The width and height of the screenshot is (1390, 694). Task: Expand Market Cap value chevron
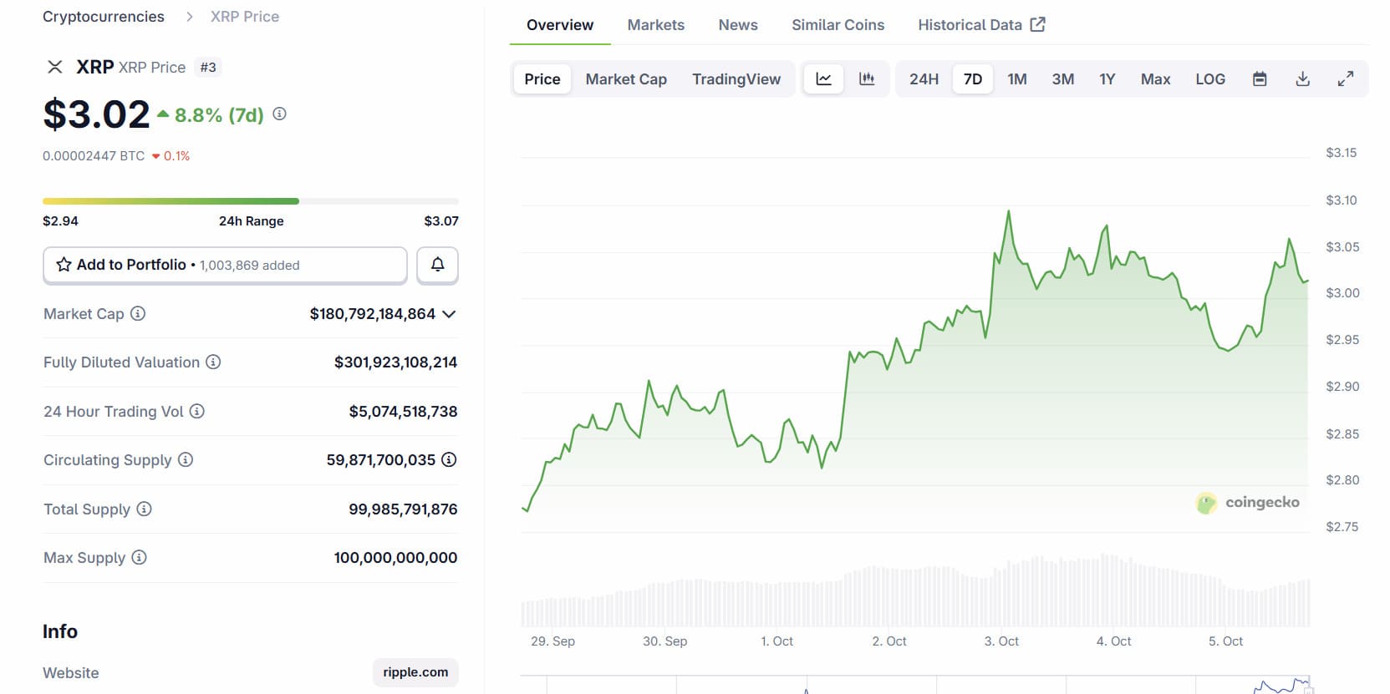[x=449, y=314]
